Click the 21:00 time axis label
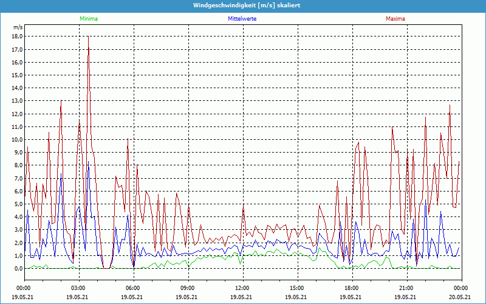Screen dimensions: 486x304 click(406, 288)
